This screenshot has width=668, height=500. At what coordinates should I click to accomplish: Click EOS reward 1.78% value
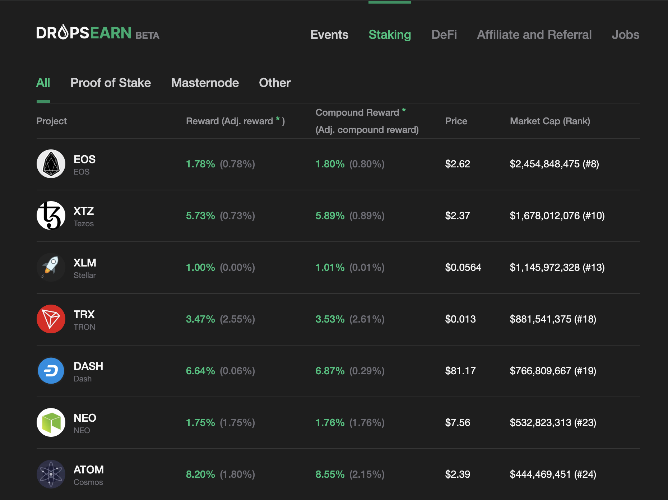[x=200, y=164]
